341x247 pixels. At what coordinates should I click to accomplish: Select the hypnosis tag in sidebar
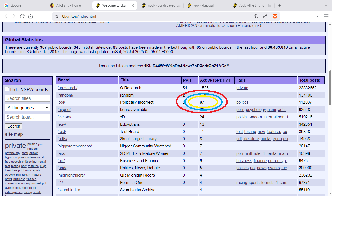11,157
